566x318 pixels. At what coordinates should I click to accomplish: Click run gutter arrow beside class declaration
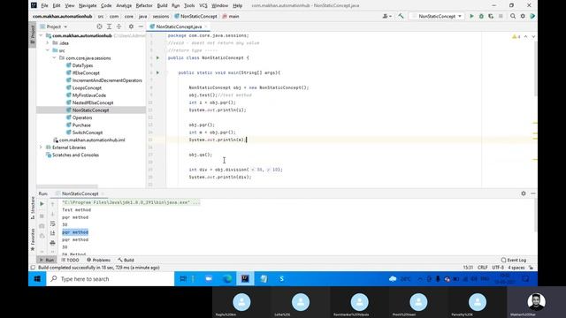(157, 57)
